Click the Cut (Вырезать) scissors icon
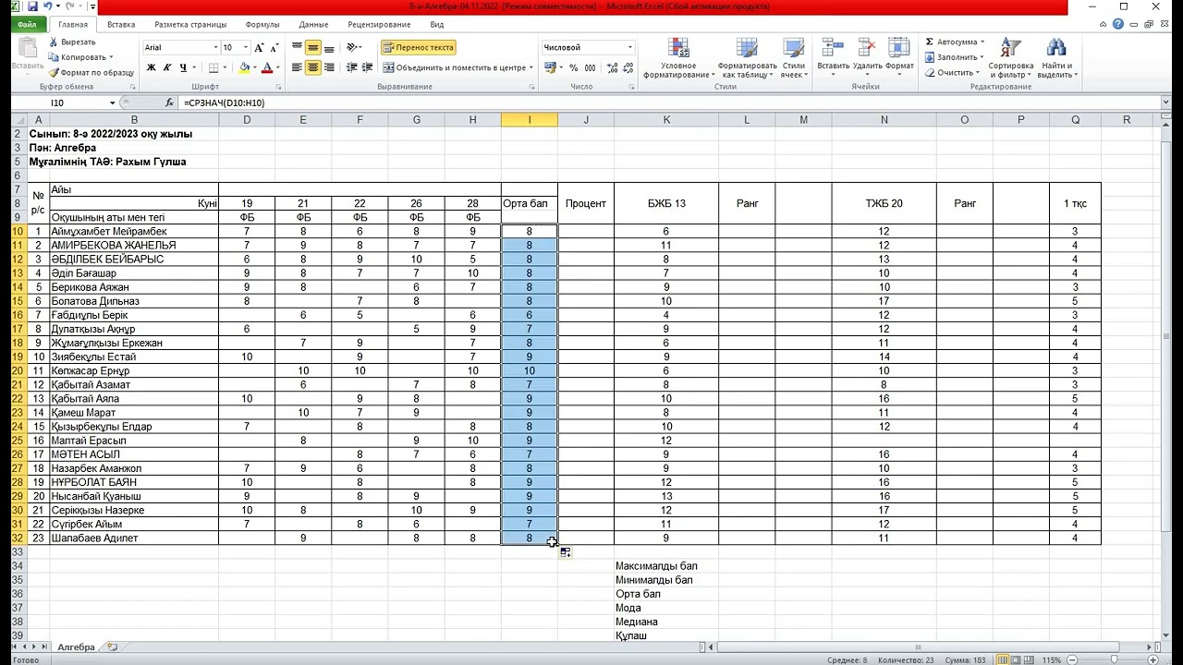This screenshot has width=1183, height=665. (54, 42)
